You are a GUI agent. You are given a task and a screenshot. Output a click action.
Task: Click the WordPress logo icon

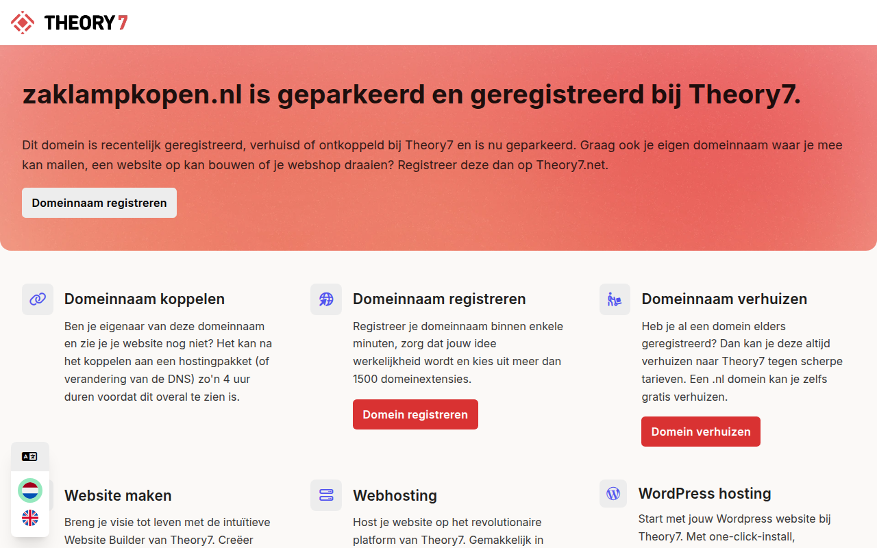(613, 493)
